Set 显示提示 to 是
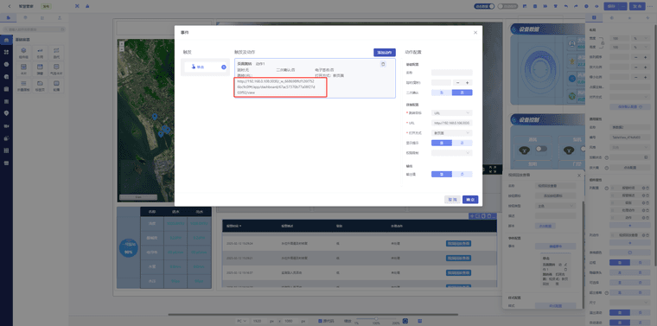 [x=442, y=143]
